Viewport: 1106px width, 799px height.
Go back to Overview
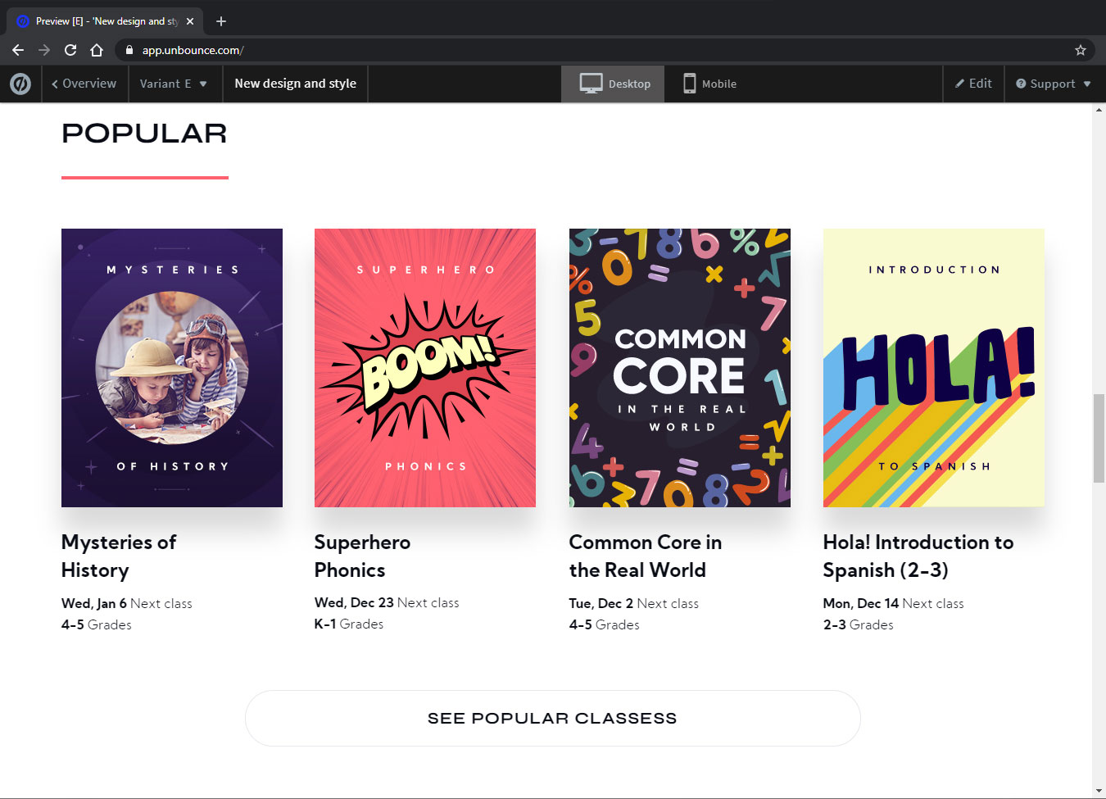click(x=84, y=84)
